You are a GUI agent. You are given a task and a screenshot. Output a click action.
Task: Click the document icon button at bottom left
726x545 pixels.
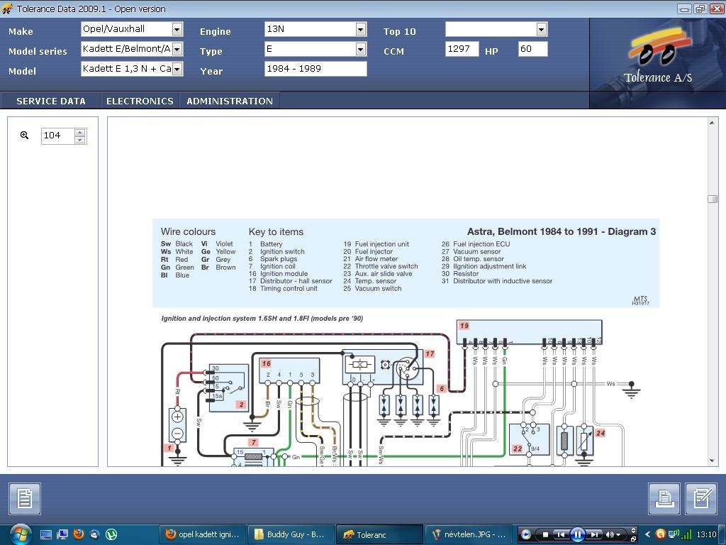pos(25,499)
